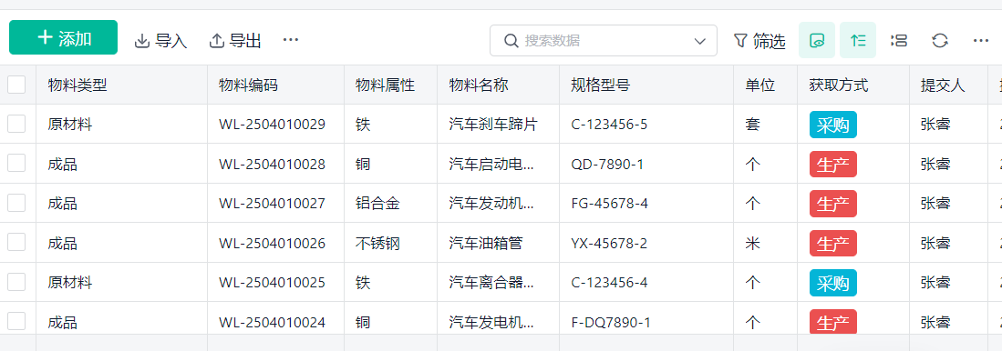Refresh the table data
The height and width of the screenshot is (351, 1002).
point(939,41)
